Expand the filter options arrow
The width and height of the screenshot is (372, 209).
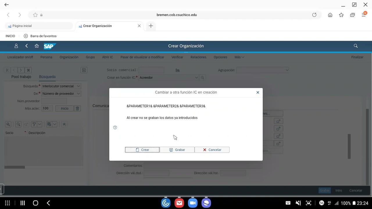point(40,124)
